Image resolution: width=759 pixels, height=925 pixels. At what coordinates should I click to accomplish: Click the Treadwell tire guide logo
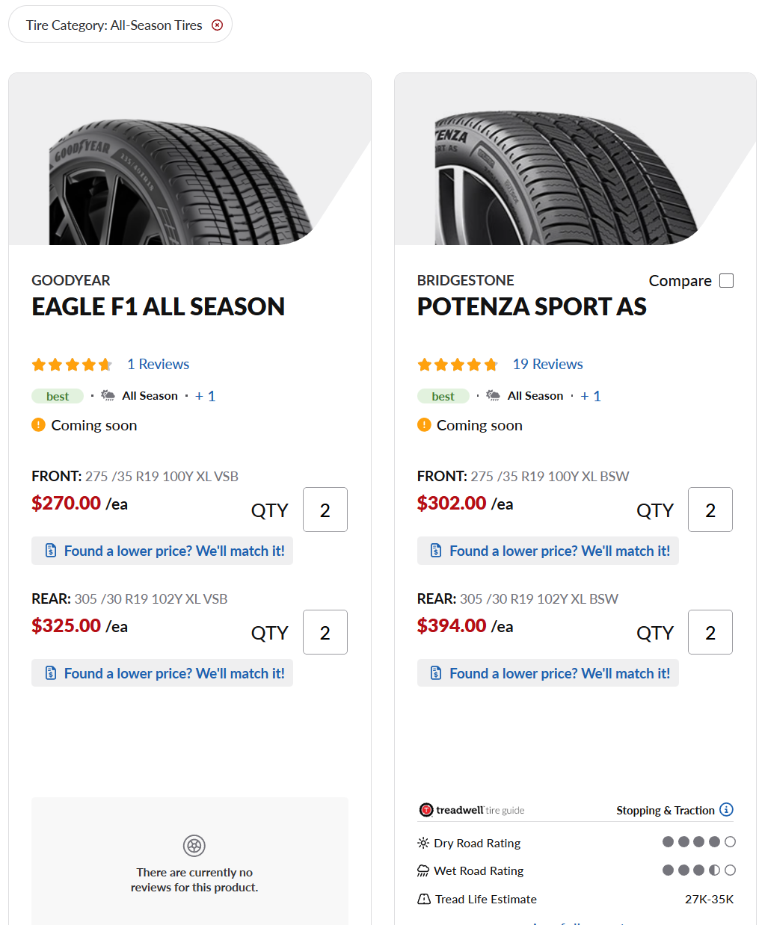[x=472, y=810]
